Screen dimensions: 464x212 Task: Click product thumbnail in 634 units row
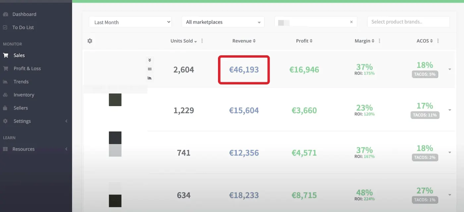[x=115, y=194]
